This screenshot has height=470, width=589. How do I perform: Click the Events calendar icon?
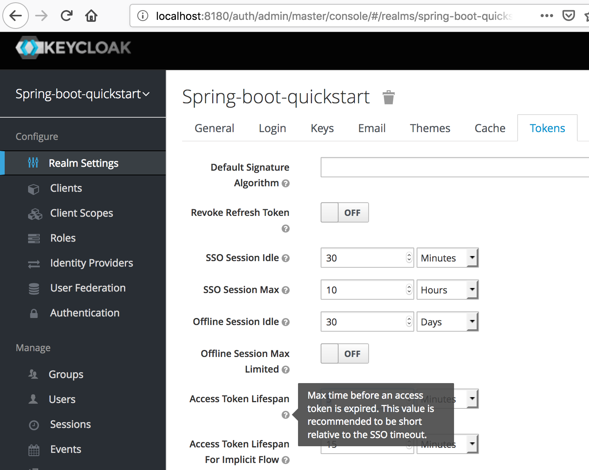click(x=34, y=450)
